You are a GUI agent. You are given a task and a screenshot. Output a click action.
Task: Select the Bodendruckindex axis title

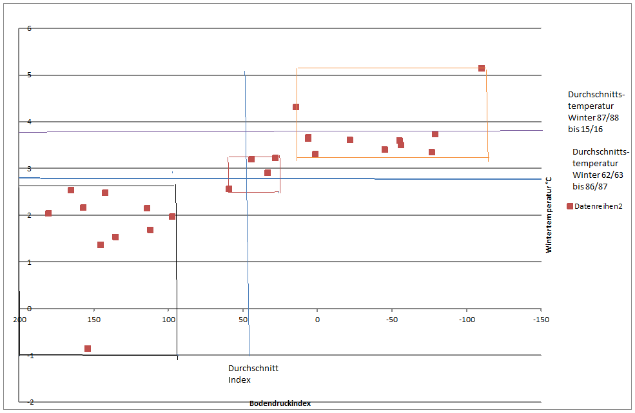coord(280,403)
